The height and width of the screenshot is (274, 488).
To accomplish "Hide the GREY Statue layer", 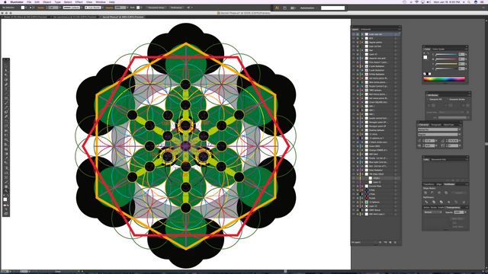I will pos(353,210).
